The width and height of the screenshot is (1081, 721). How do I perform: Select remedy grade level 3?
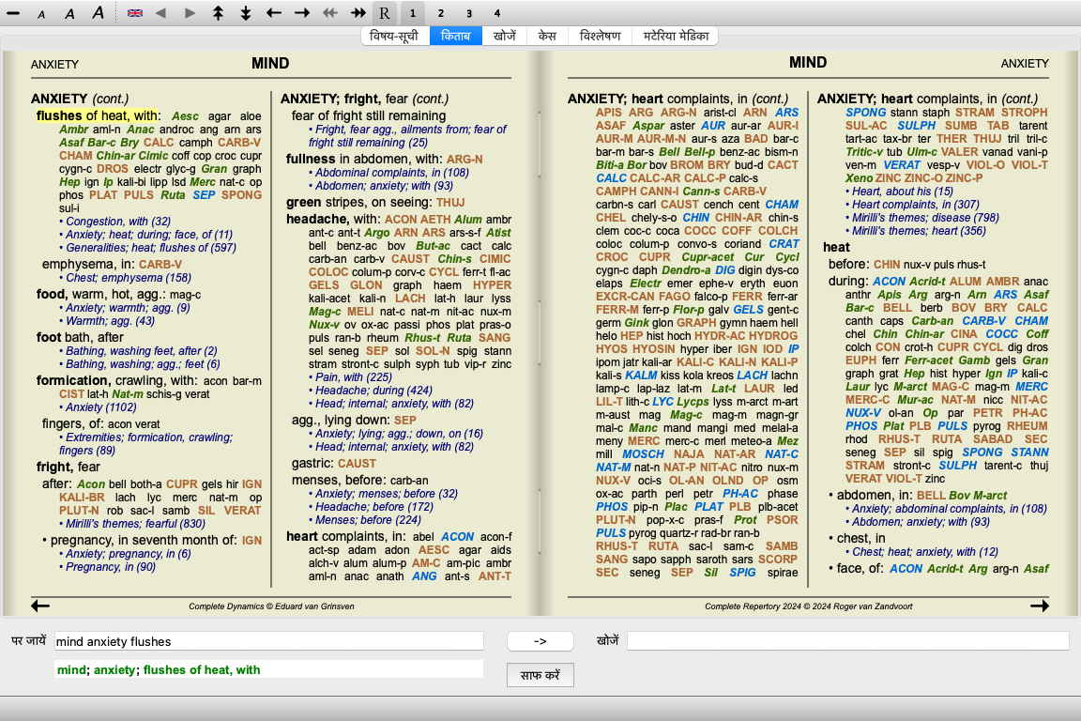pos(469,13)
